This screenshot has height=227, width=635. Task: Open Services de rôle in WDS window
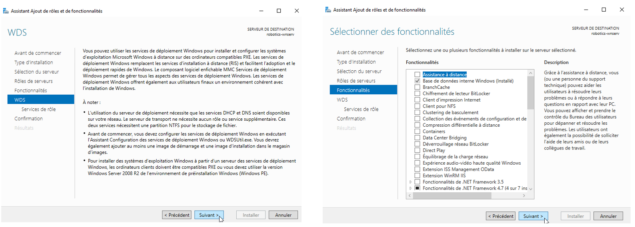click(x=39, y=109)
